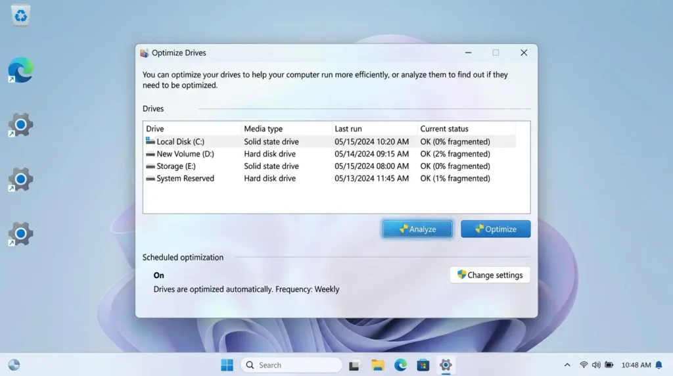Click the "05/15/2024 10:20 AM" last run cell

[372, 141]
